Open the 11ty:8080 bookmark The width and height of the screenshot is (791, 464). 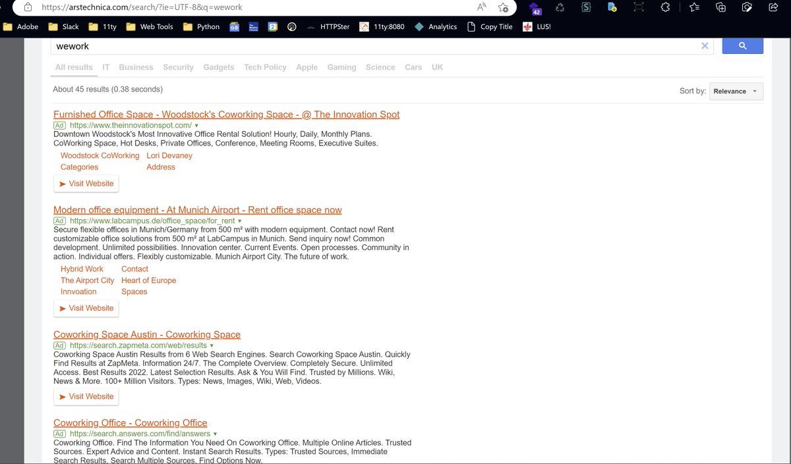tap(382, 27)
